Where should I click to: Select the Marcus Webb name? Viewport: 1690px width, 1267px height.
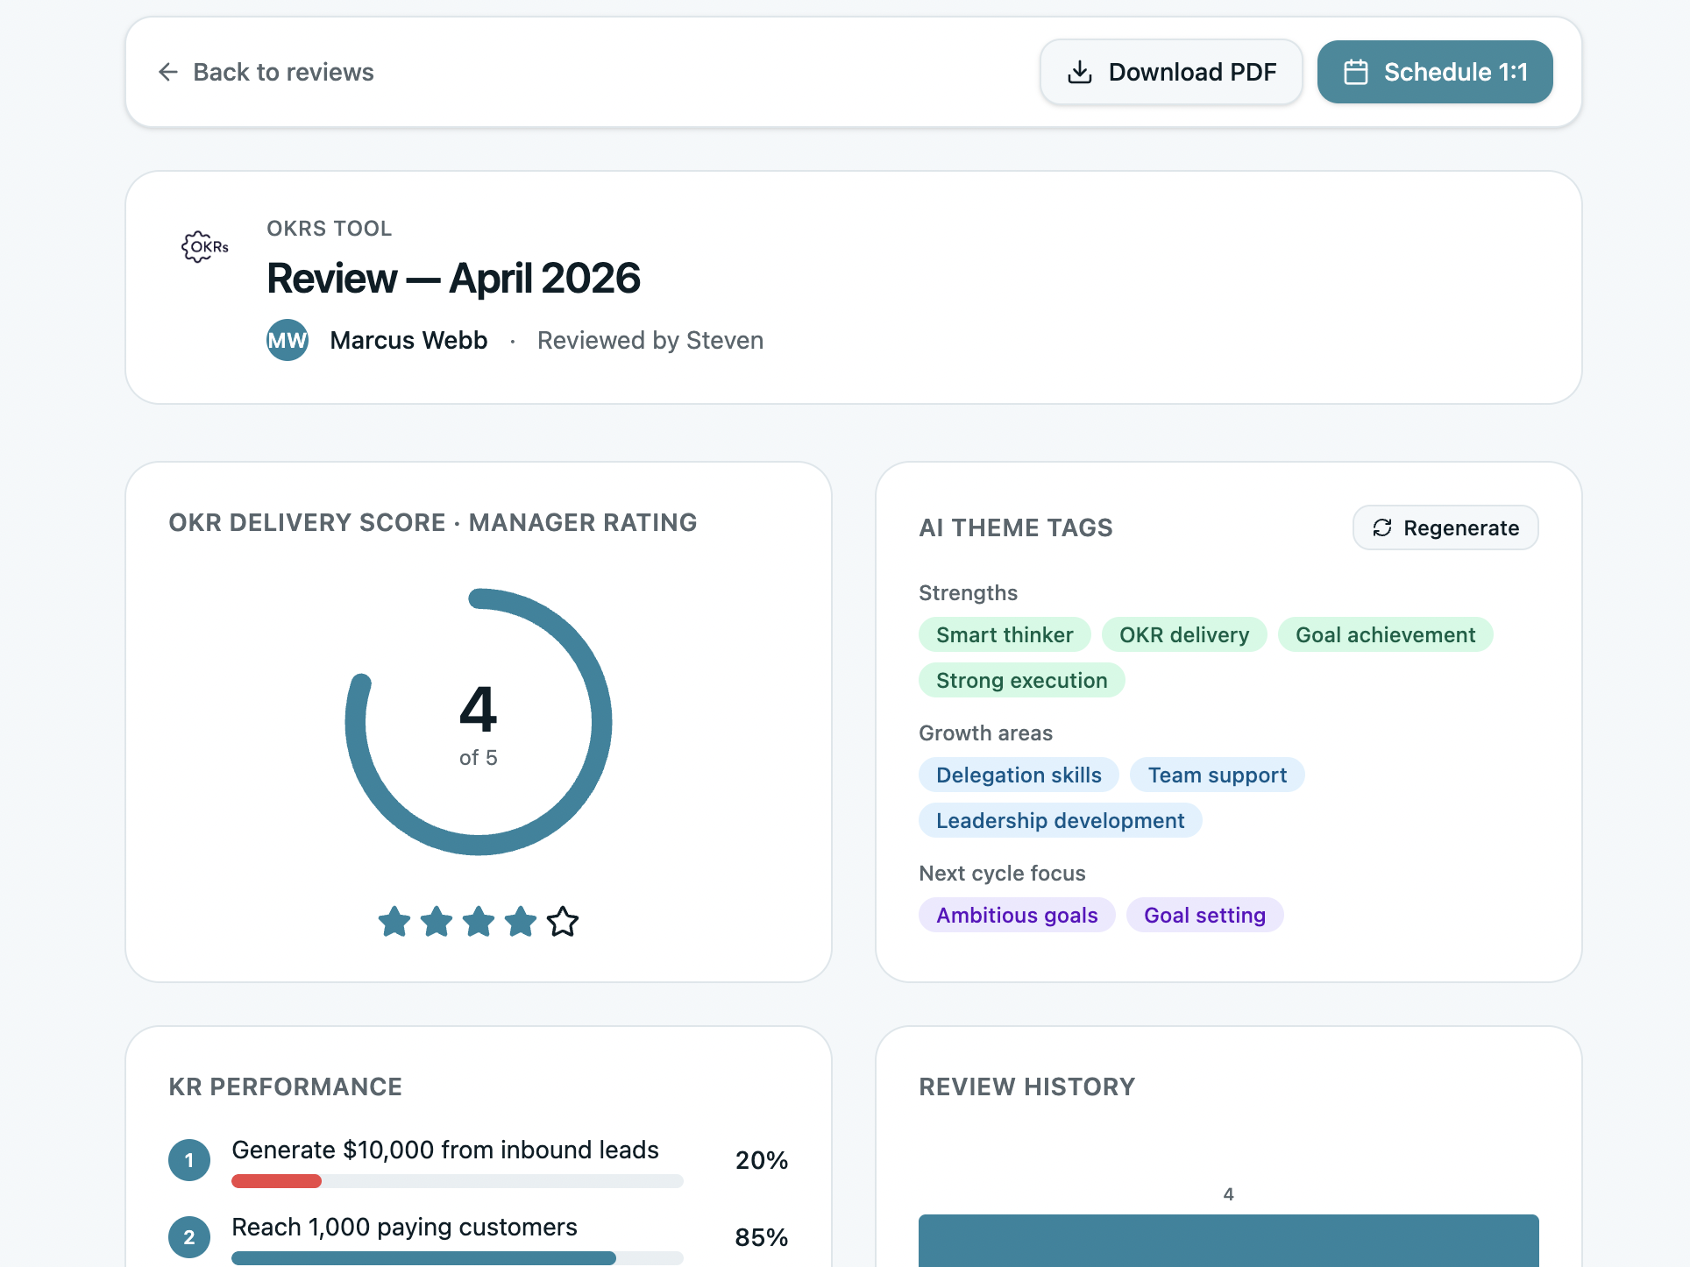tap(408, 340)
